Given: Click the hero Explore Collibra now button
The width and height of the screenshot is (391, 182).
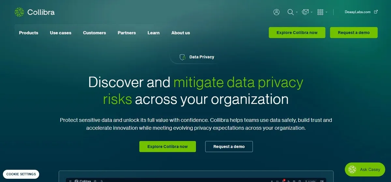Looking at the screenshot, I should (x=167, y=147).
